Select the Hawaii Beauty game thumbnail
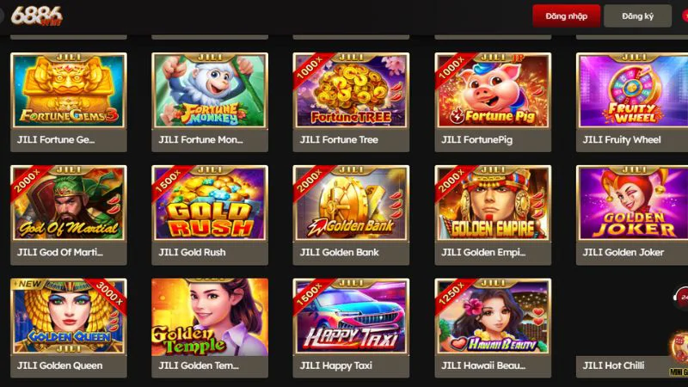The width and height of the screenshot is (688, 387). pos(493,316)
